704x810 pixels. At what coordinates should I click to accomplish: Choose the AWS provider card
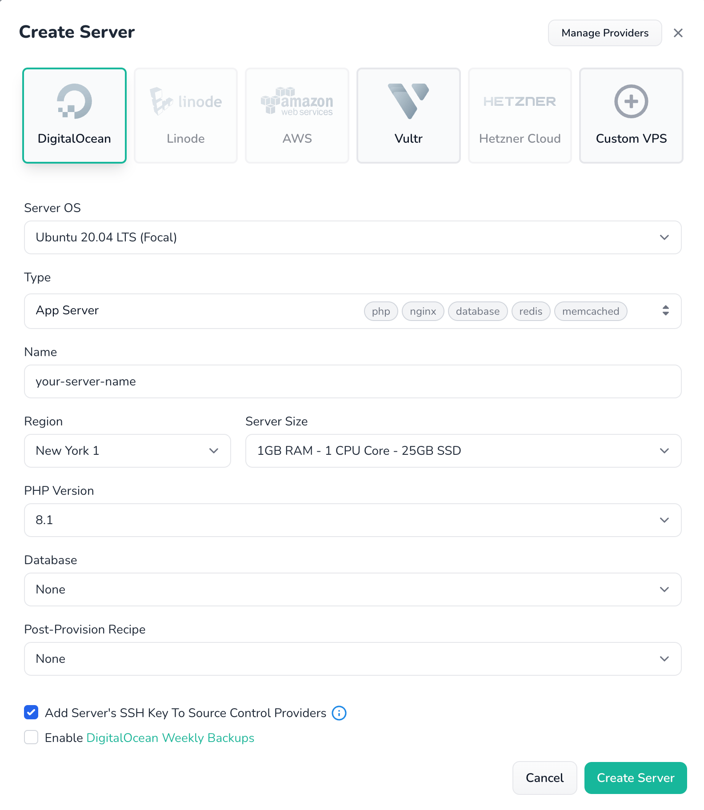[x=297, y=116]
